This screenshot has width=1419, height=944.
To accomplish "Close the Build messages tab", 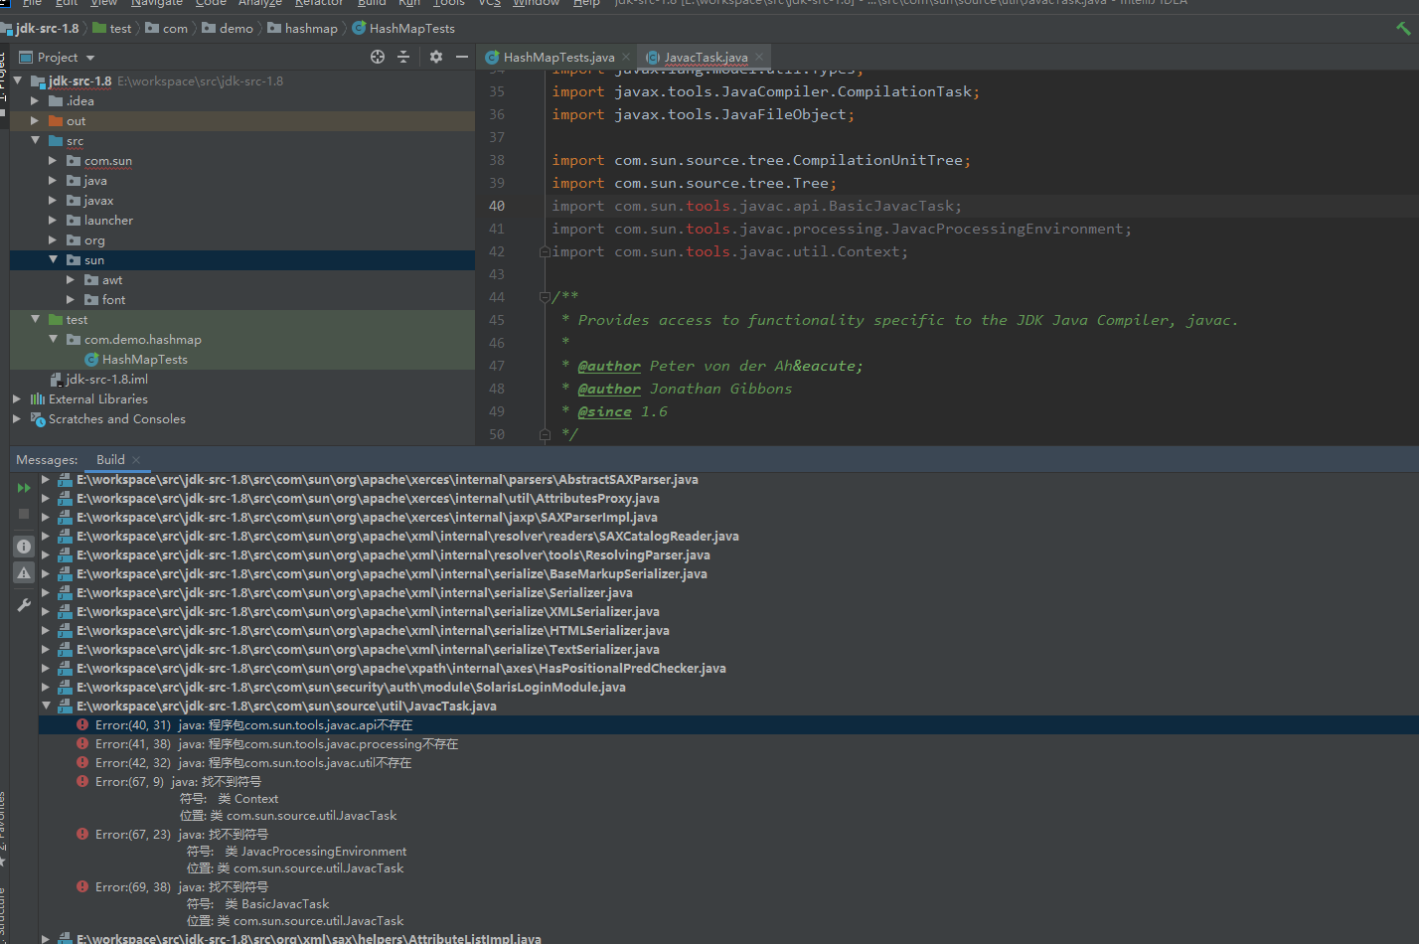I will click(x=136, y=460).
